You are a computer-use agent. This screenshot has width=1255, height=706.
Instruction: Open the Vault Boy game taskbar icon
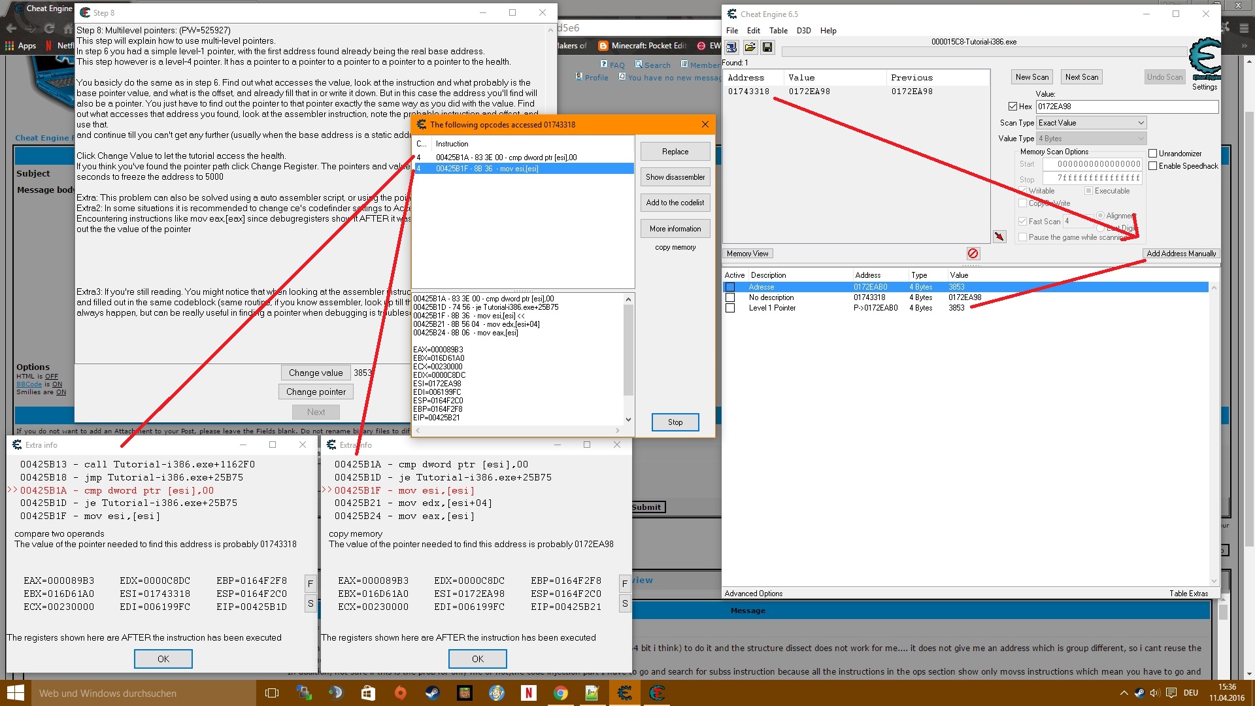click(x=496, y=693)
